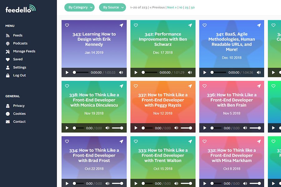Image resolution: width=281 pixels, height=187 pixels.
Task: Play episode 342 Performance Improvements audio
Action: (136, 73)
